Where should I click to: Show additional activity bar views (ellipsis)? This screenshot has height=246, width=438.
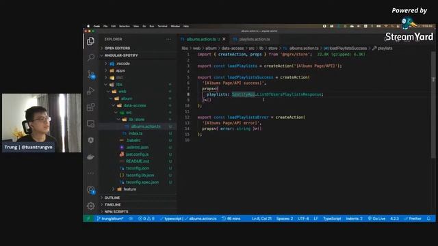click(x=90, y=173)
